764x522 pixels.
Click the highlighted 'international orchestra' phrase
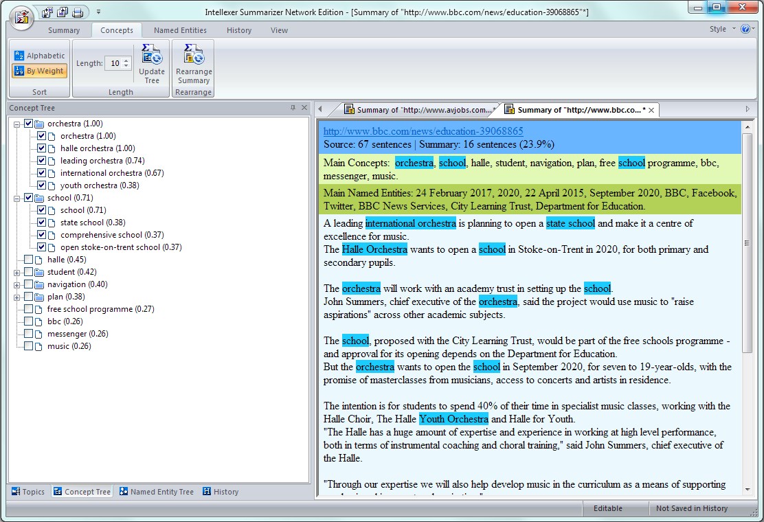[411, 223]
